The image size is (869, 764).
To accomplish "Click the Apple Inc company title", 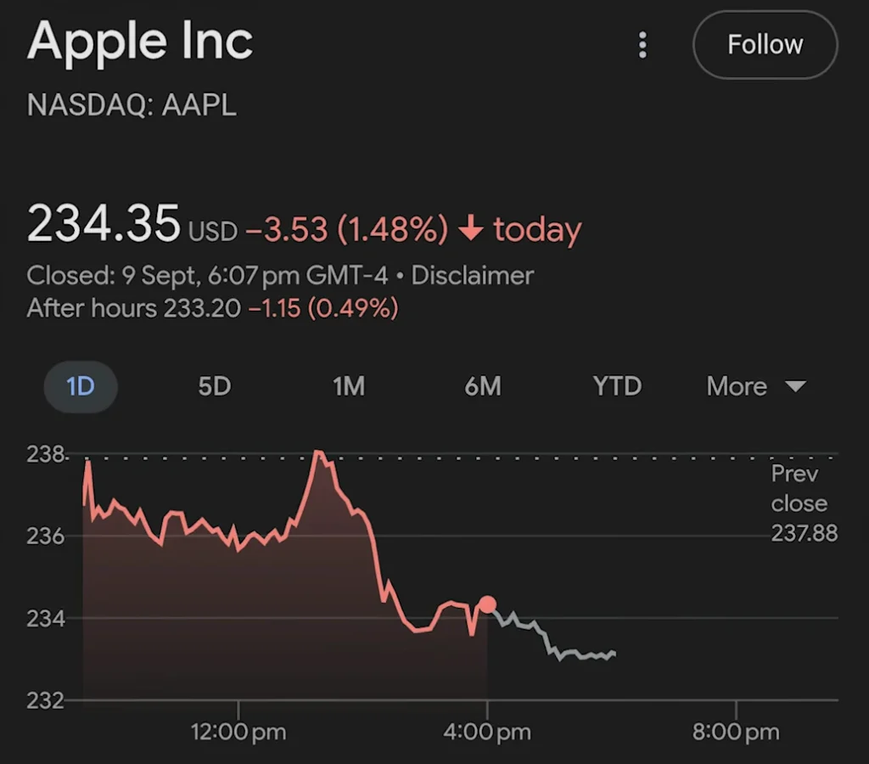I will (140, 41).
